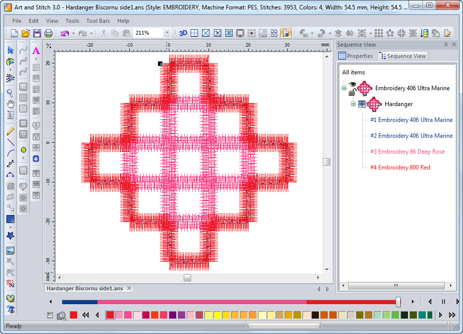Choose the magnifier Zoom tool

pyautogui.click(x=10, y=93)
